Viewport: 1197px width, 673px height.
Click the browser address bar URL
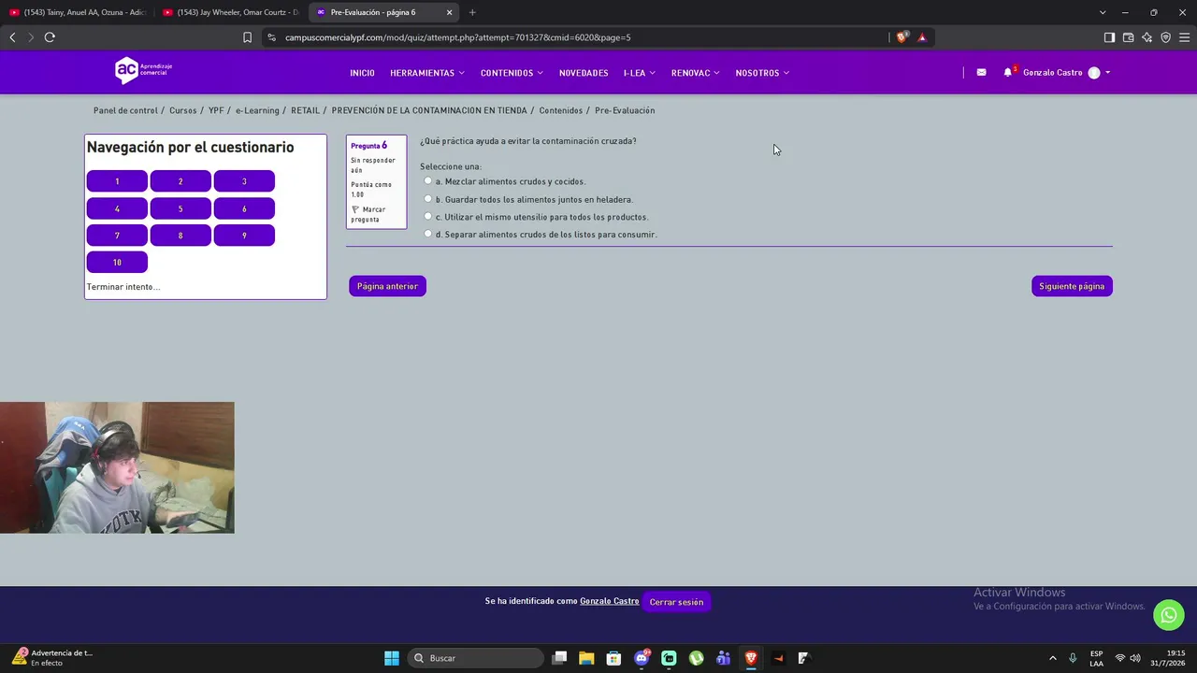(x=458, y=37)
